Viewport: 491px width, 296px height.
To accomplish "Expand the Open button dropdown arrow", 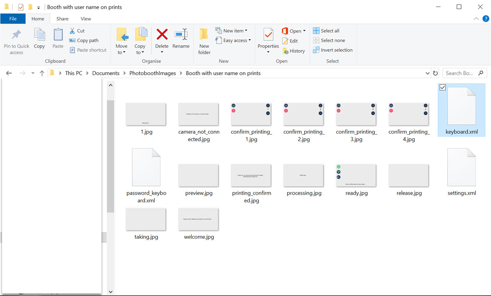I will [304, 31].
